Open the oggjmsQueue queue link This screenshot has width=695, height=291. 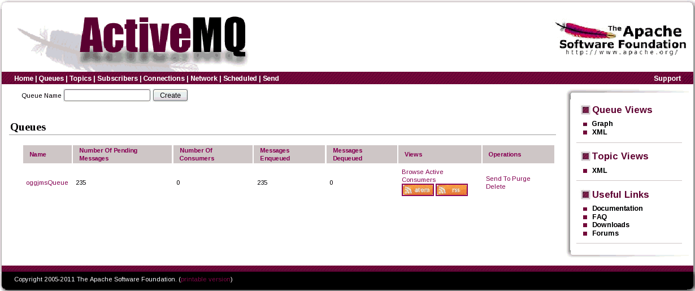tap(47, 183)
